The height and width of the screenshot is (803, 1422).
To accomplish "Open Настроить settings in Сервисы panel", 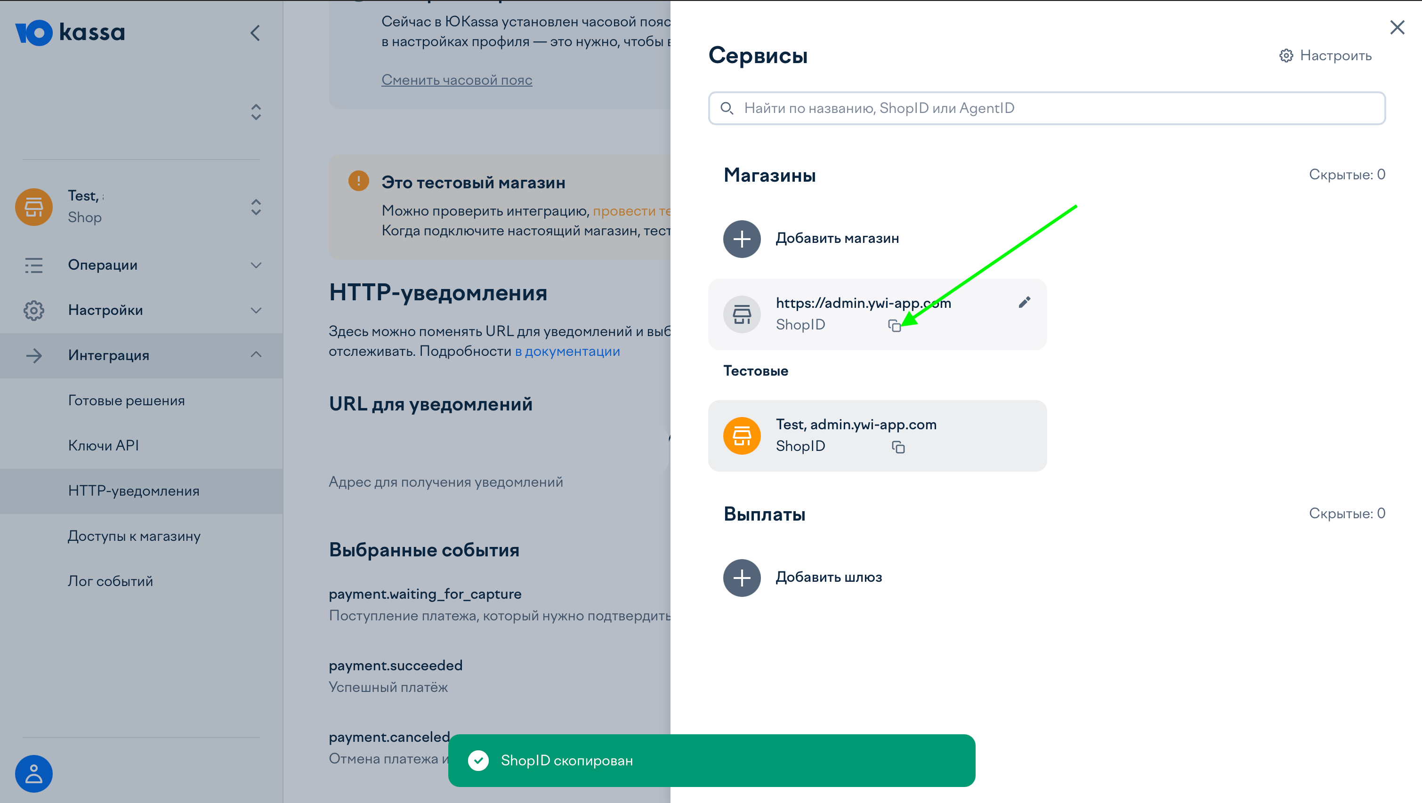I will [1325, 55].
